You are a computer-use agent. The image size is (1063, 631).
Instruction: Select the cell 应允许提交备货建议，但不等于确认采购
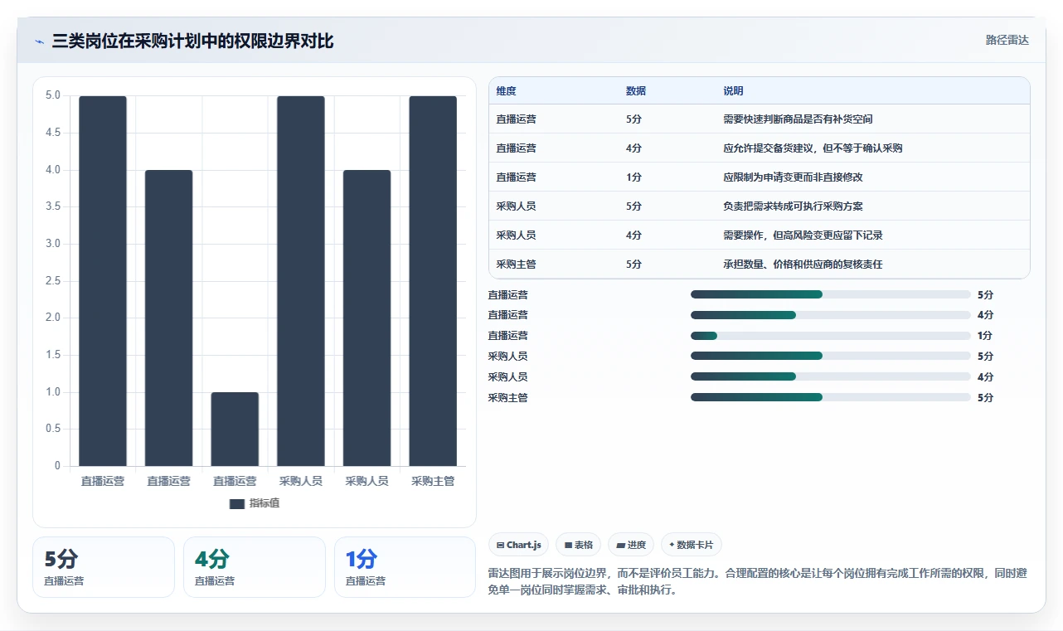tap(813, 148)
